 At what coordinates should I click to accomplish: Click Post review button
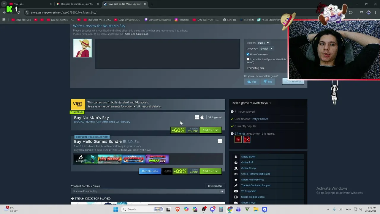[x=293, y=81]
